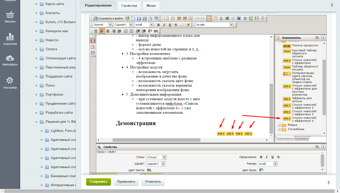The image size is (340, 193).
Task: Insert a horizontal rule (HR)
Action: (96, 31)
